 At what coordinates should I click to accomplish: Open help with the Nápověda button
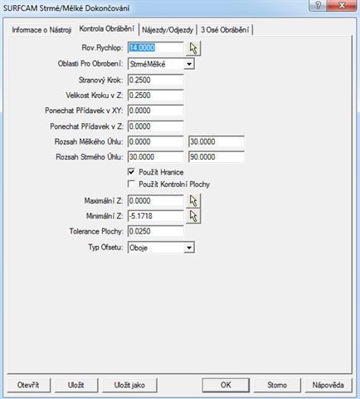[x=328, y=385]
